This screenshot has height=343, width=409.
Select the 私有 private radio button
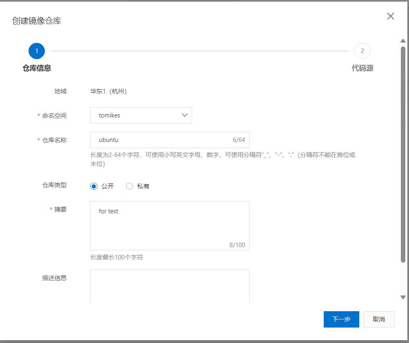(x=129, y=186)
